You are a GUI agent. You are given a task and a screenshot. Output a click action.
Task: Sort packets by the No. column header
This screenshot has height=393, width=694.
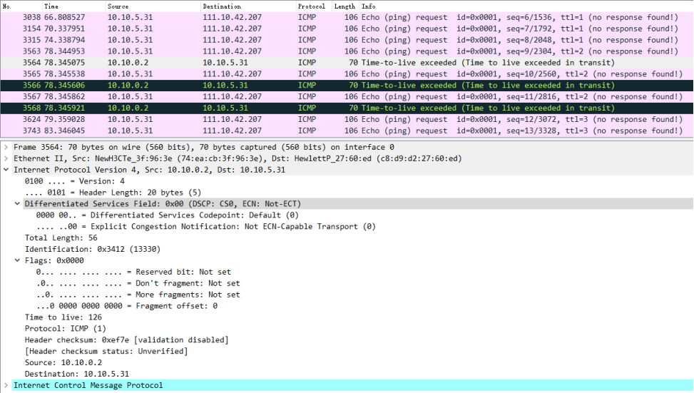point(21,6)
